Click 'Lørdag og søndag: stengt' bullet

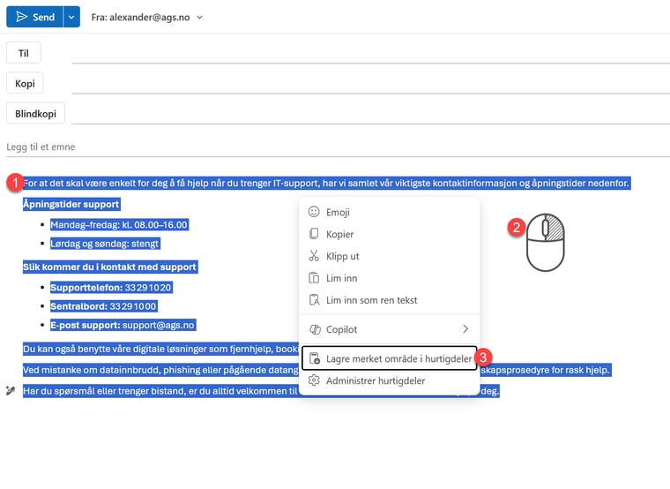coord(105,244)
